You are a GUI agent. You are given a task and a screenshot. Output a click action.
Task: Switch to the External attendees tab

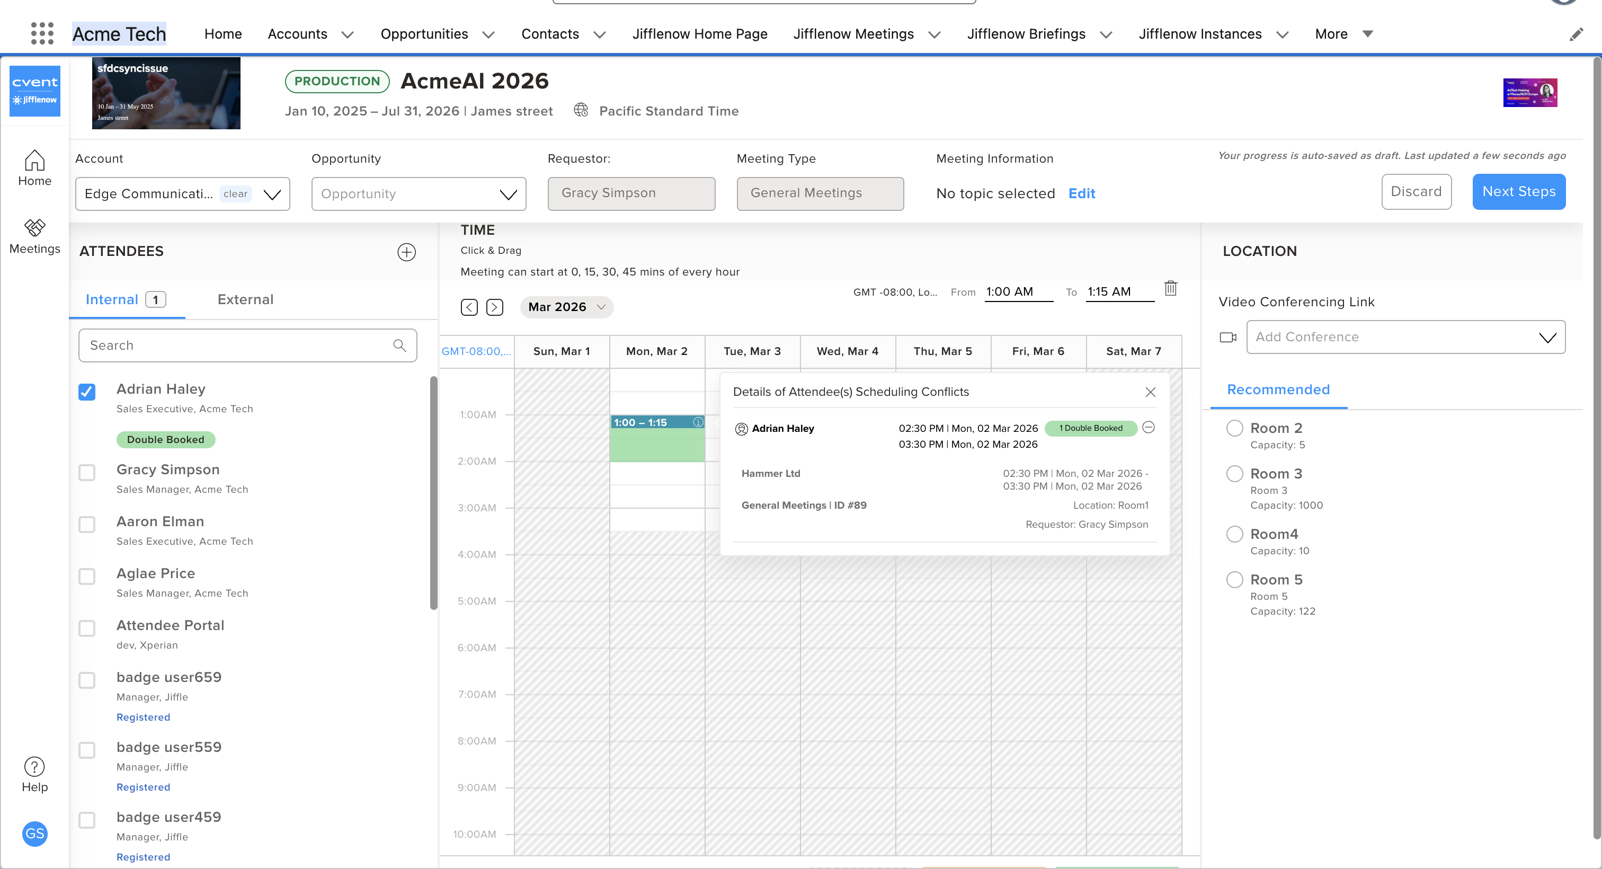(x=245, y=300)
